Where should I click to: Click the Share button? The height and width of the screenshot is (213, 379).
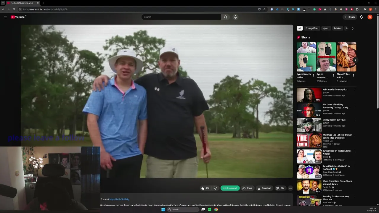pos(247,188)
